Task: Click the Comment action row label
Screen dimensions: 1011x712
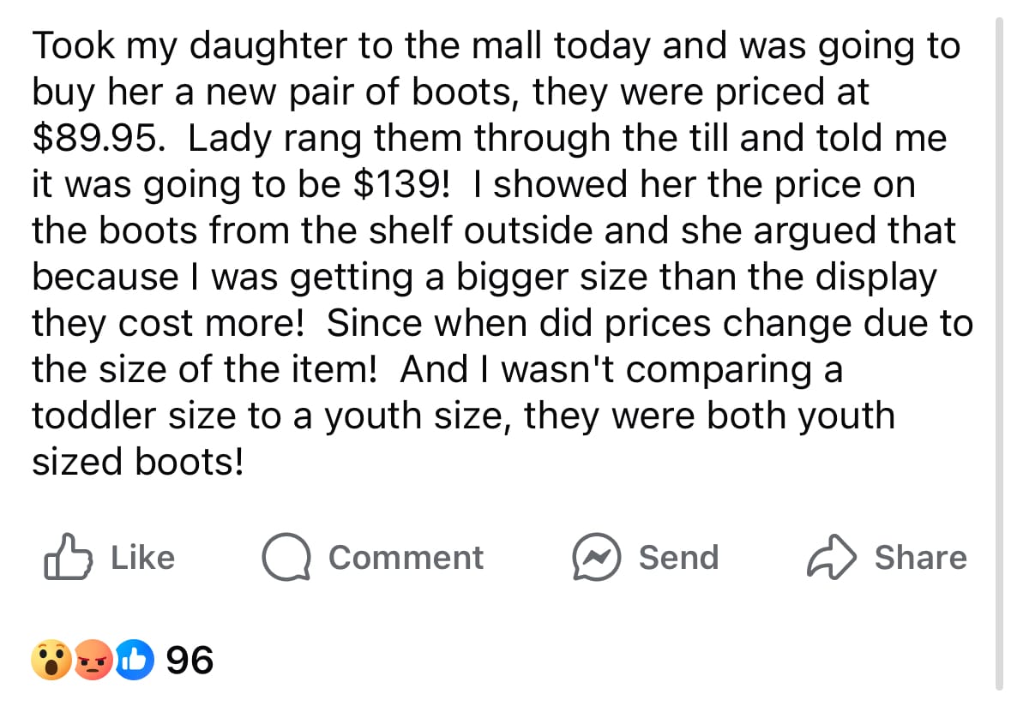Action: point(406,557)
